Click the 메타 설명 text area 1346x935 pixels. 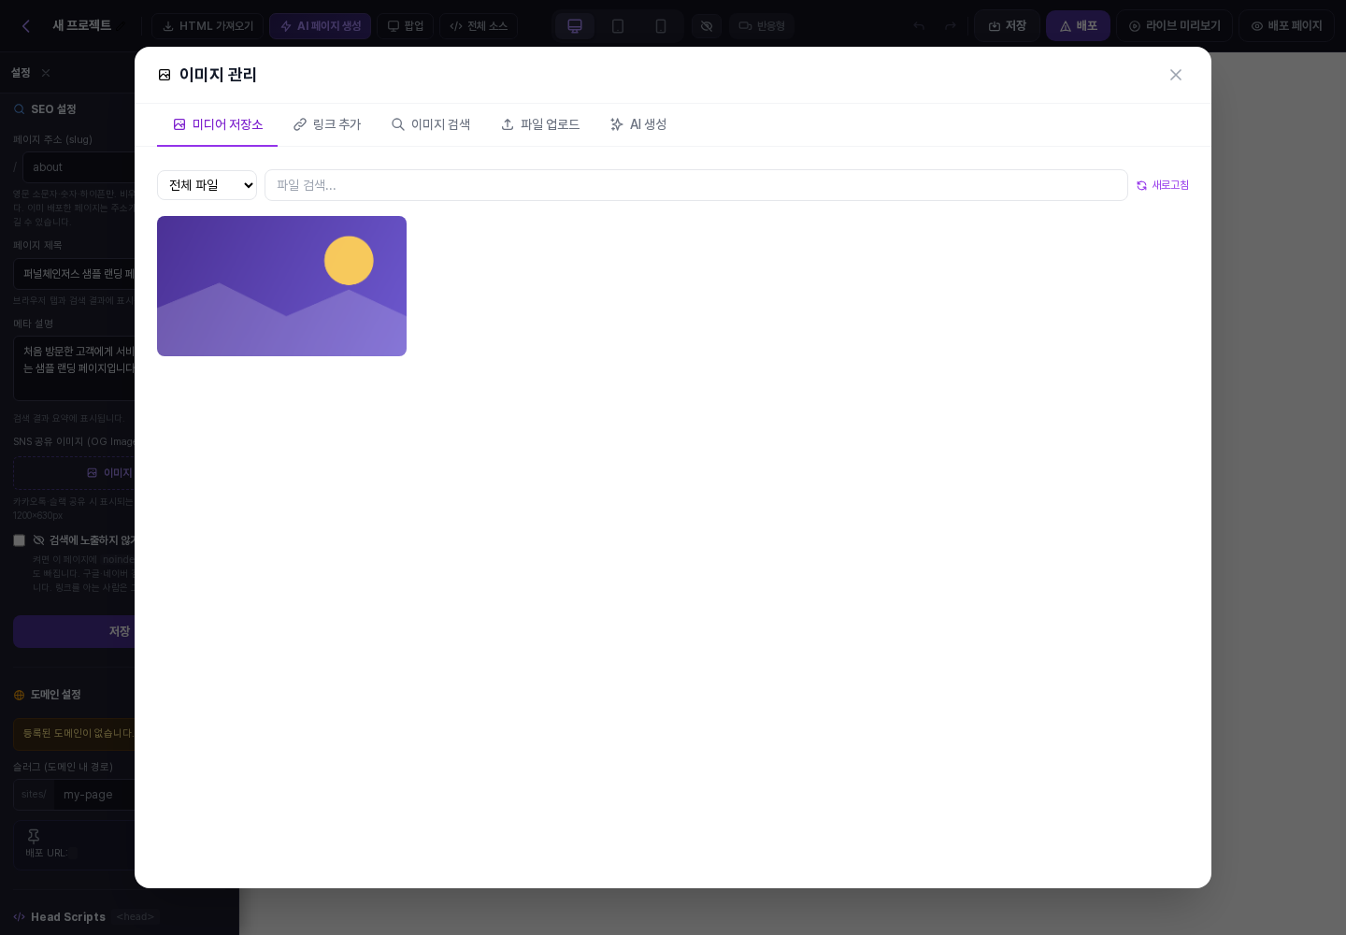tap(76, 368)
